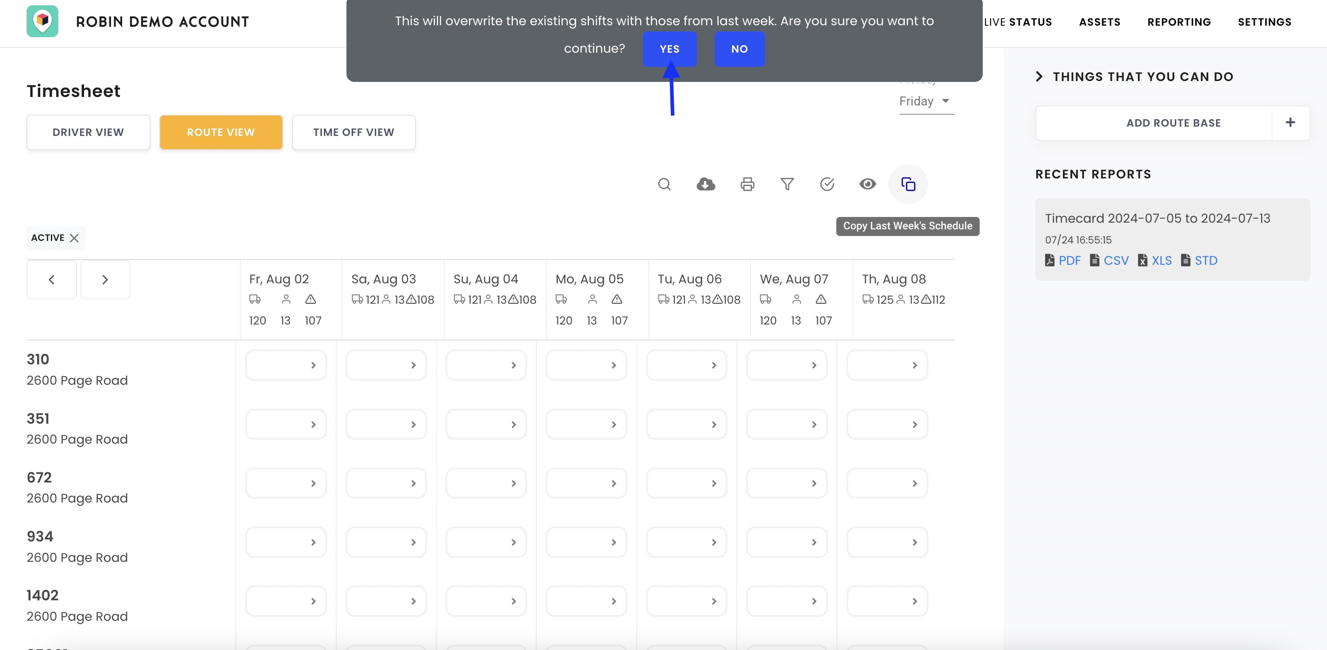Viewport: 1327px width, 650px height.
Task: Click the person icon under We, Aug 07
Action: point(796,299)
